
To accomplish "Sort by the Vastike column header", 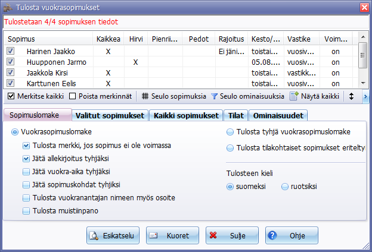I will click(x=302, y=39).
